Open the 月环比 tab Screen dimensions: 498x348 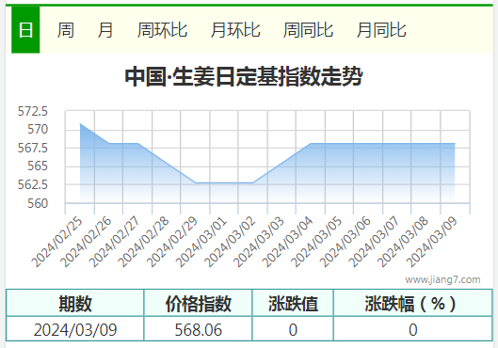235,30
